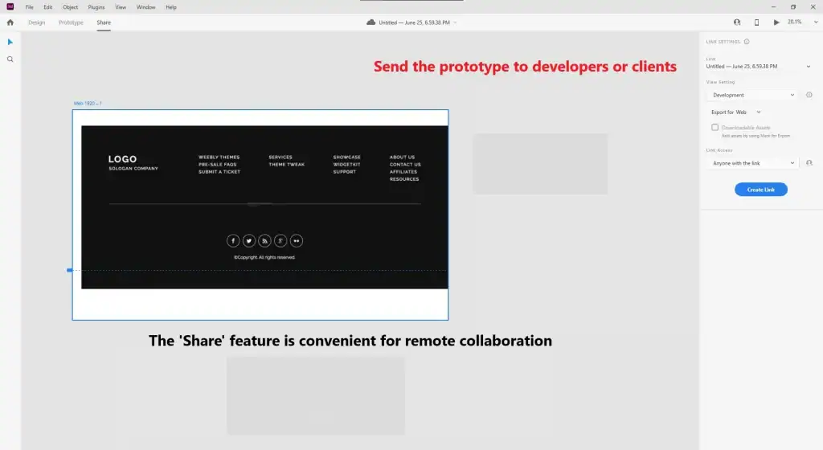
Task: Enable the Downloadable Assets checkbox
Action: pyautogui.click(x=715, y=128)
